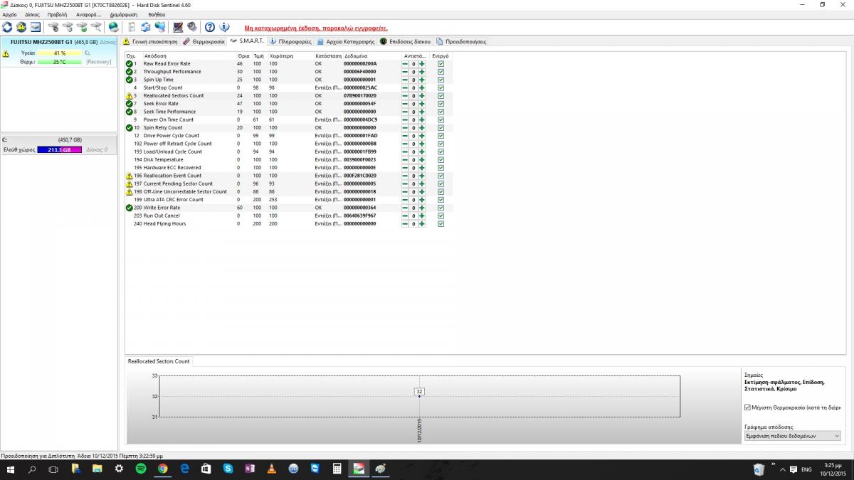Click the document report icon in toolbar
Viewport: 854px width, 480px height.
pyautogui.click(x=132, y=27)
